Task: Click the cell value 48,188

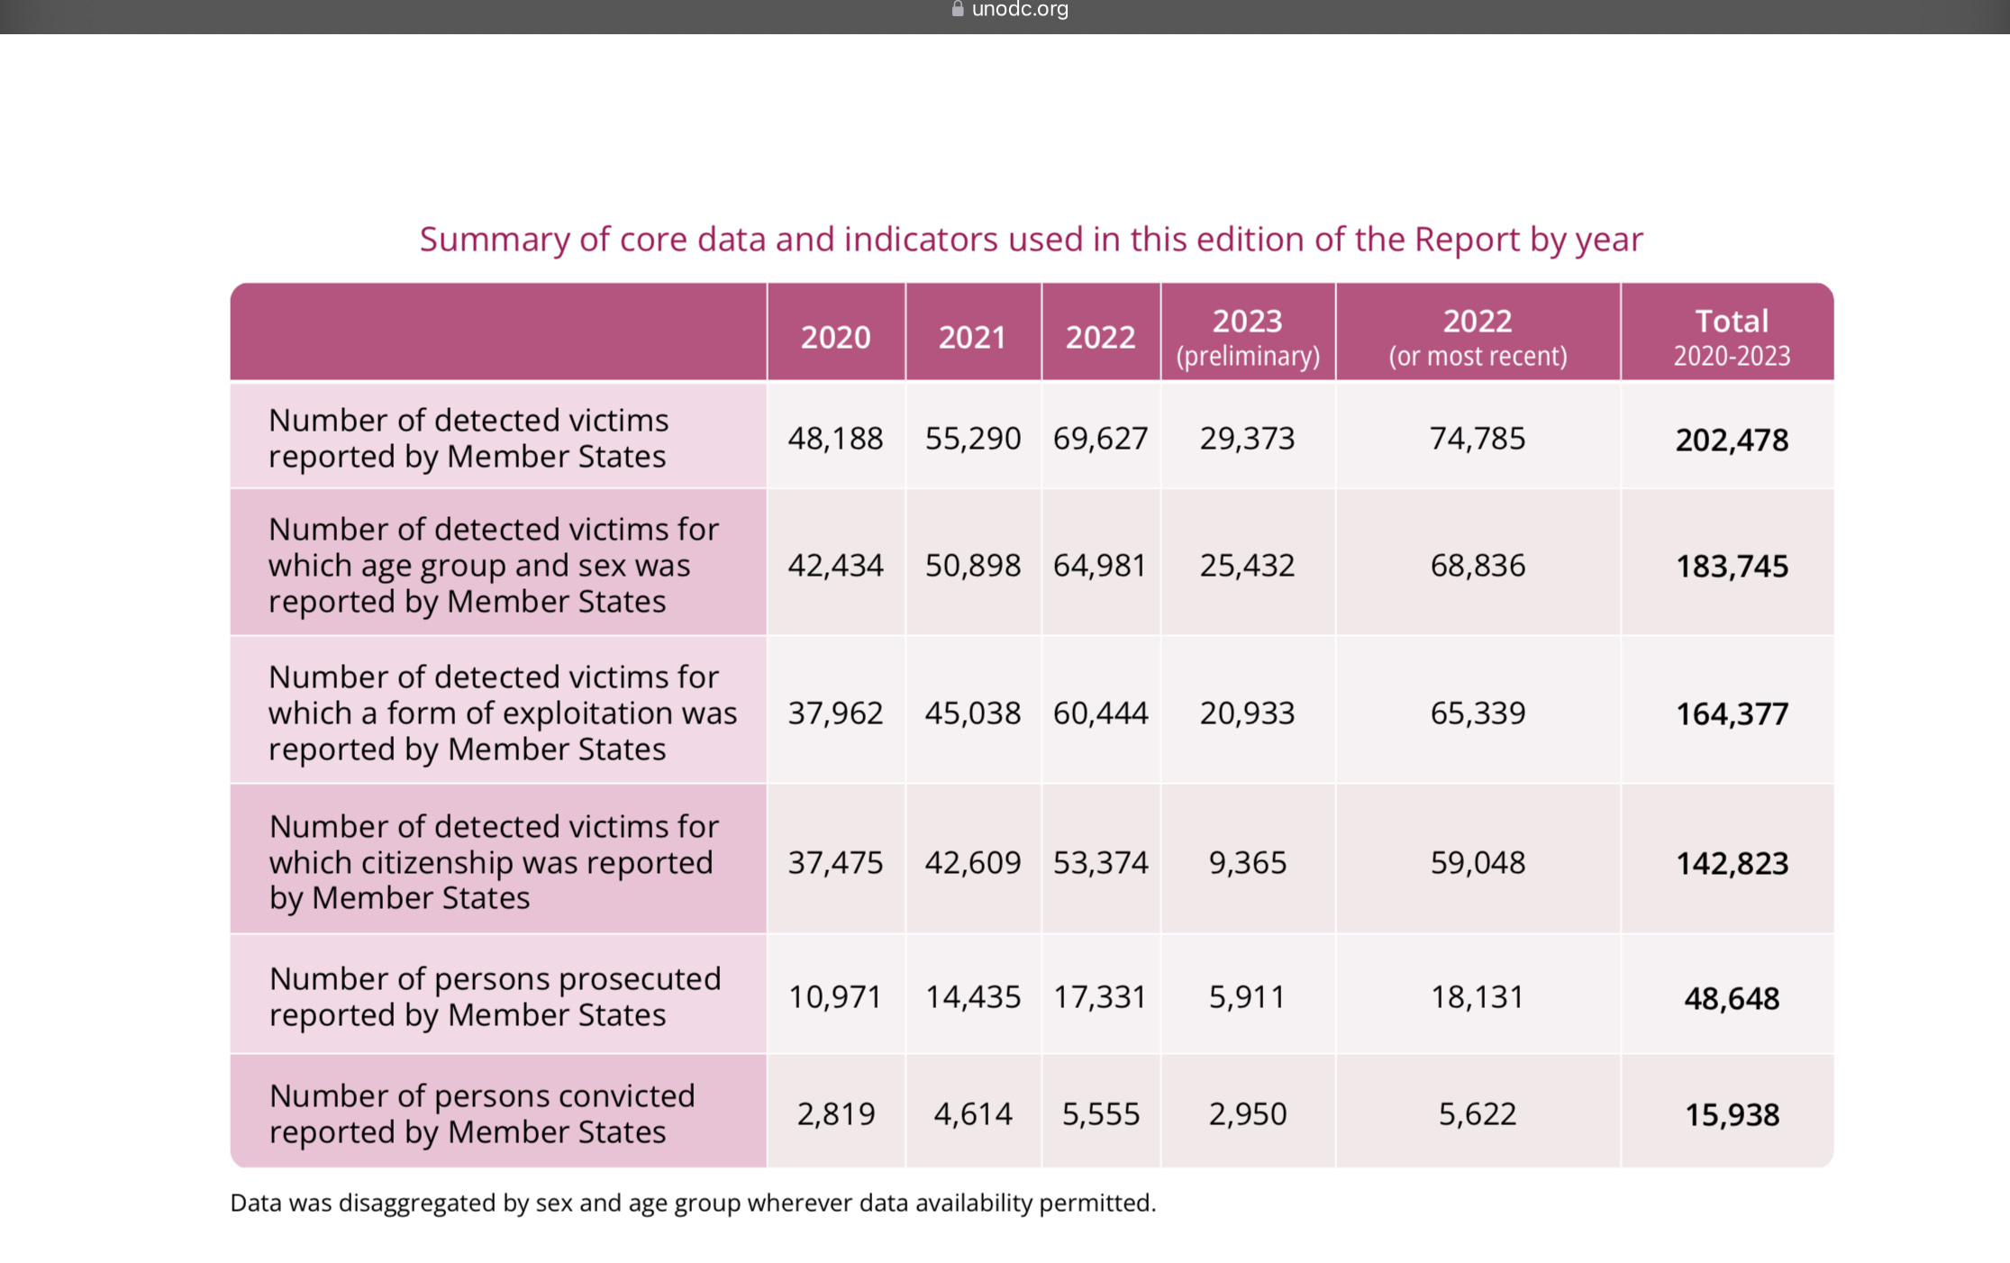Action: (x=835, y=439)
